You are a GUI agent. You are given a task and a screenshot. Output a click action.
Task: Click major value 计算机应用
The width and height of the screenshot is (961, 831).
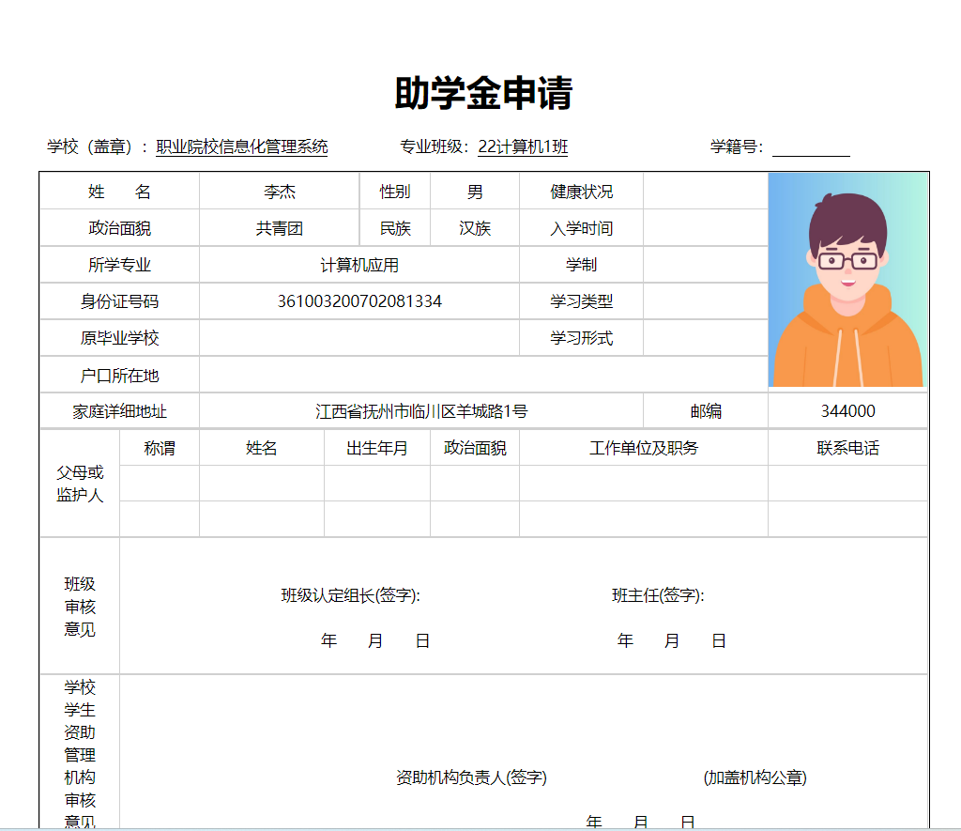[x=359, y=265]
